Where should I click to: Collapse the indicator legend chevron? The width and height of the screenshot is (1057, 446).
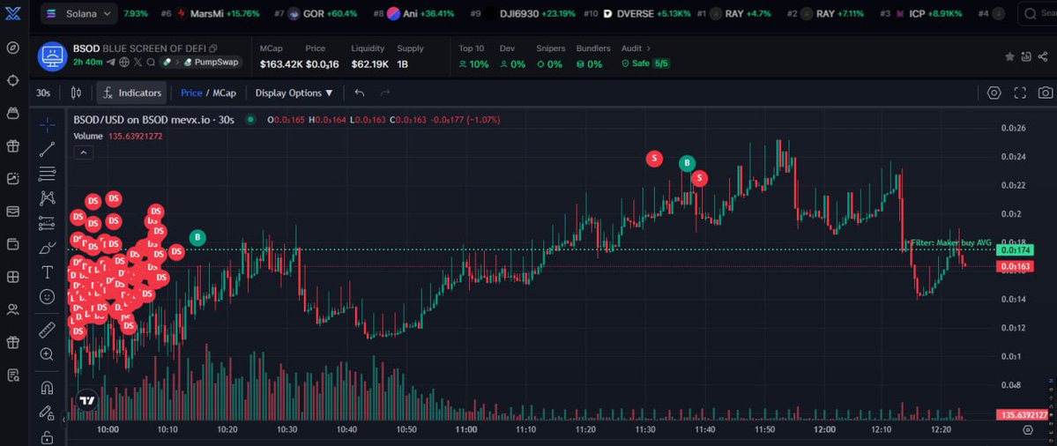coord(83,153)
